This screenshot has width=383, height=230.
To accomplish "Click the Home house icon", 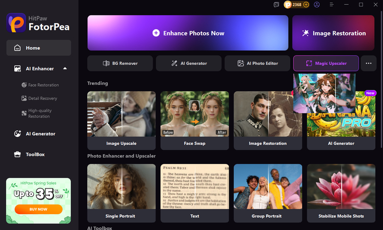I will tap(17, 48).
